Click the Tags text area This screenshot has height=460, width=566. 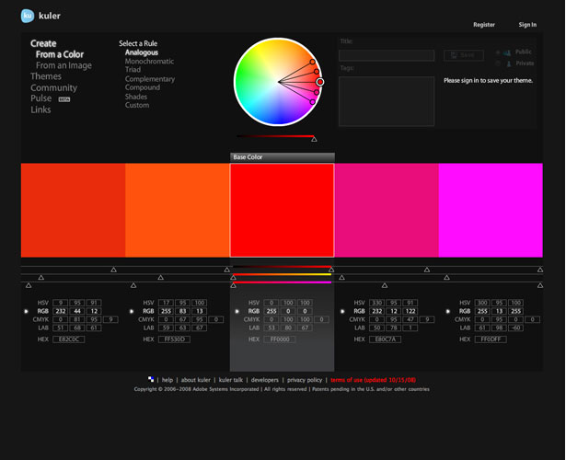pos(387,101)
